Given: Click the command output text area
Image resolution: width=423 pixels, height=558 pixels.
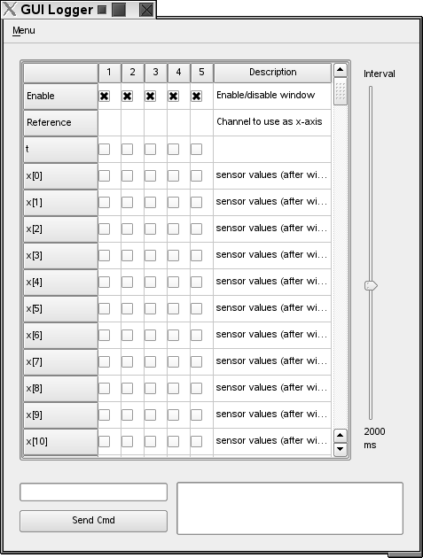Looking at the screenshot, I should point(290,508).
